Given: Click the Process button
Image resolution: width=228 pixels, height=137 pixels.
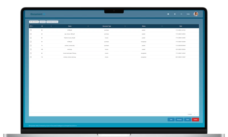Looking at the screenshot, I should click(x=179, y=120).
